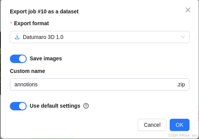Select the Datumaro 3D 1.0 value text

point(43,37)
